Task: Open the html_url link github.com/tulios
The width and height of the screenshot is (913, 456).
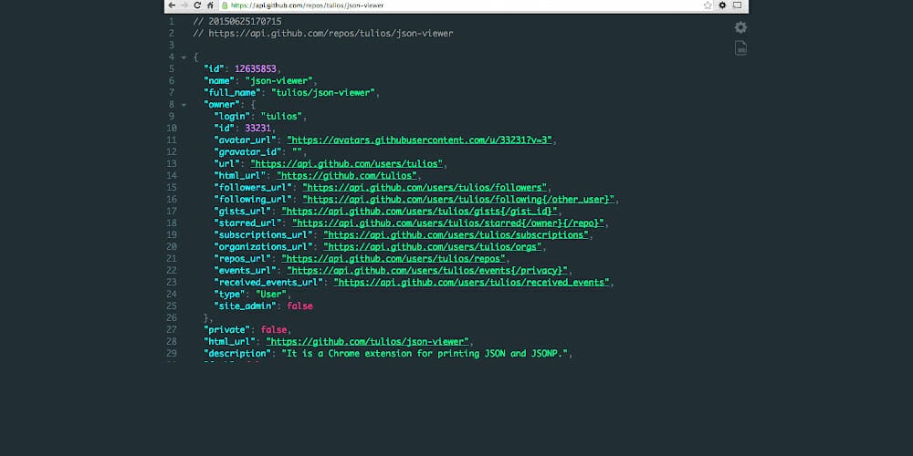Action: pyautogui.click(x=346, y=176)
